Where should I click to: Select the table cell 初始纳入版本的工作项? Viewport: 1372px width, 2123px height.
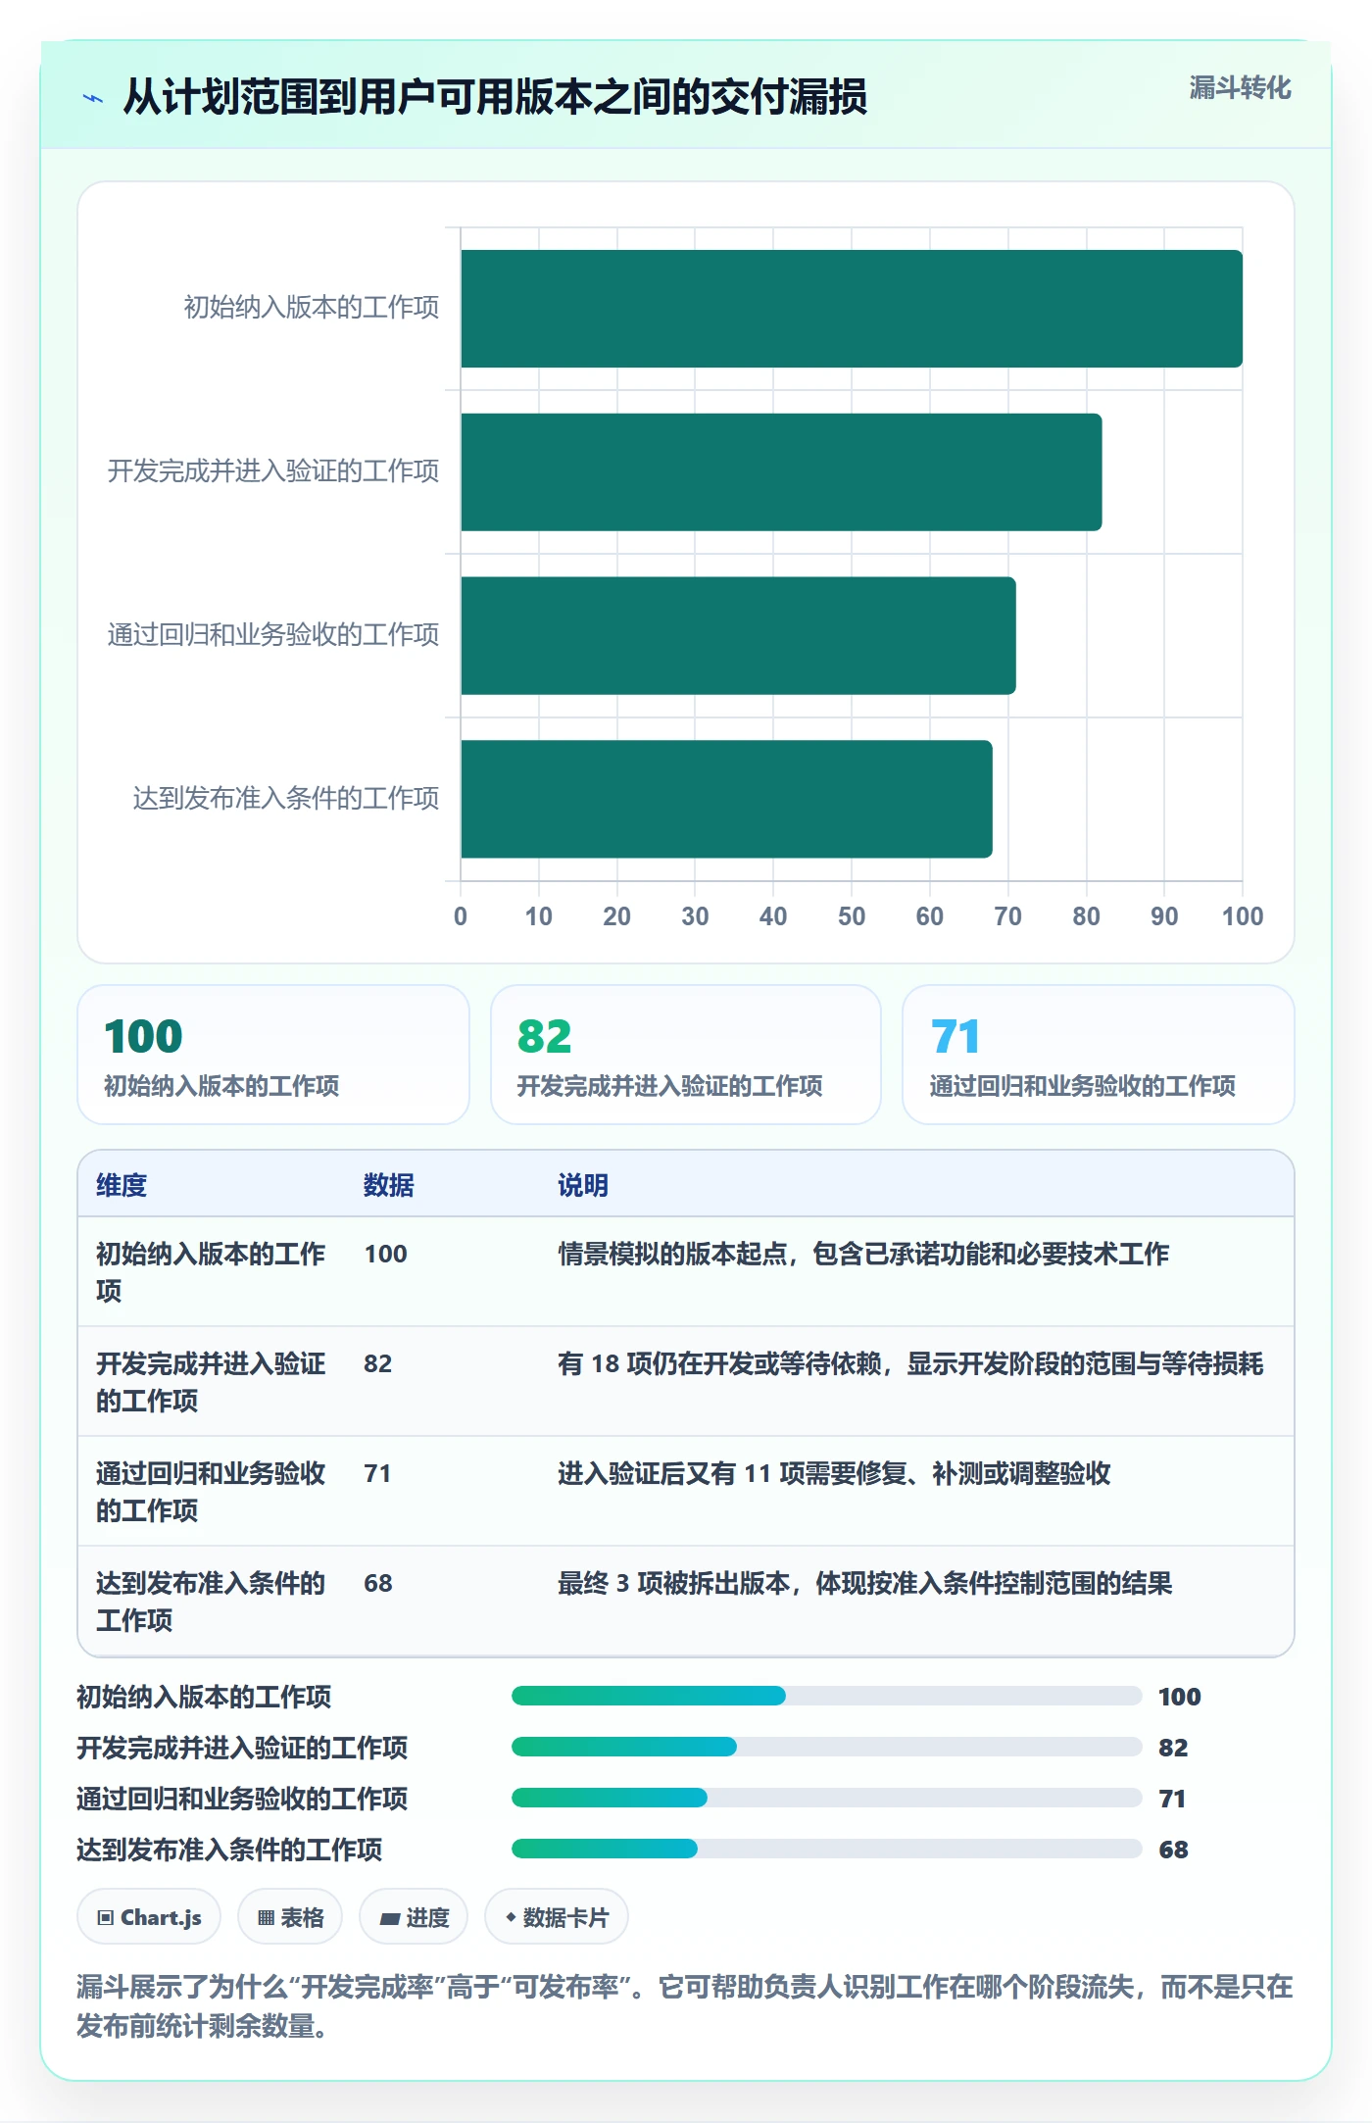tap(211, 1272)
